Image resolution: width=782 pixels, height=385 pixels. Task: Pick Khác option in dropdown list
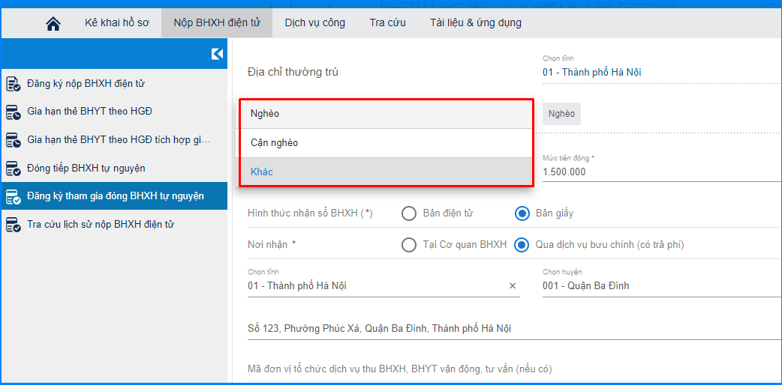tap(386, 172)
